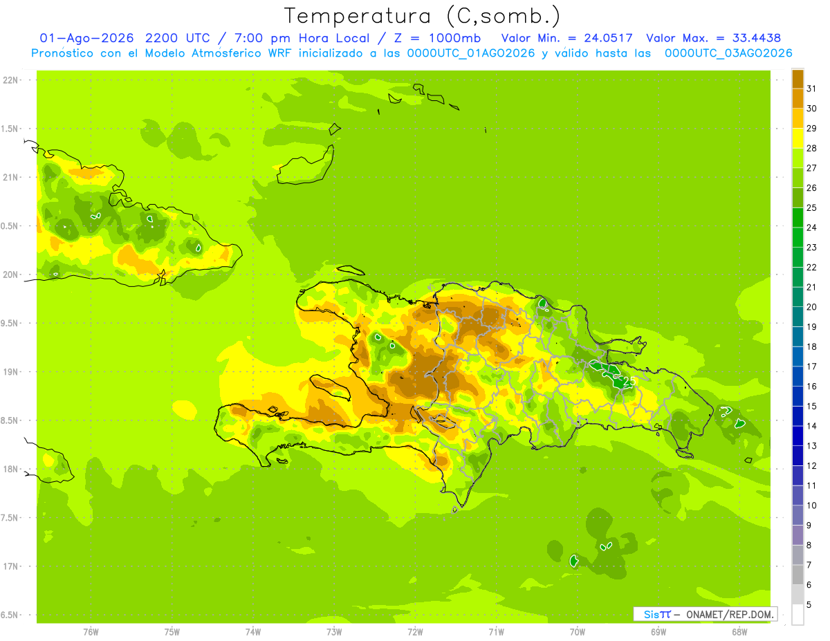
Task: Click the "26" value on the color scale
Action: (x=811, y=187)
